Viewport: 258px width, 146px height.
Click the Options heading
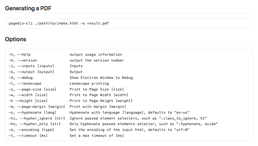click(16, 39)
